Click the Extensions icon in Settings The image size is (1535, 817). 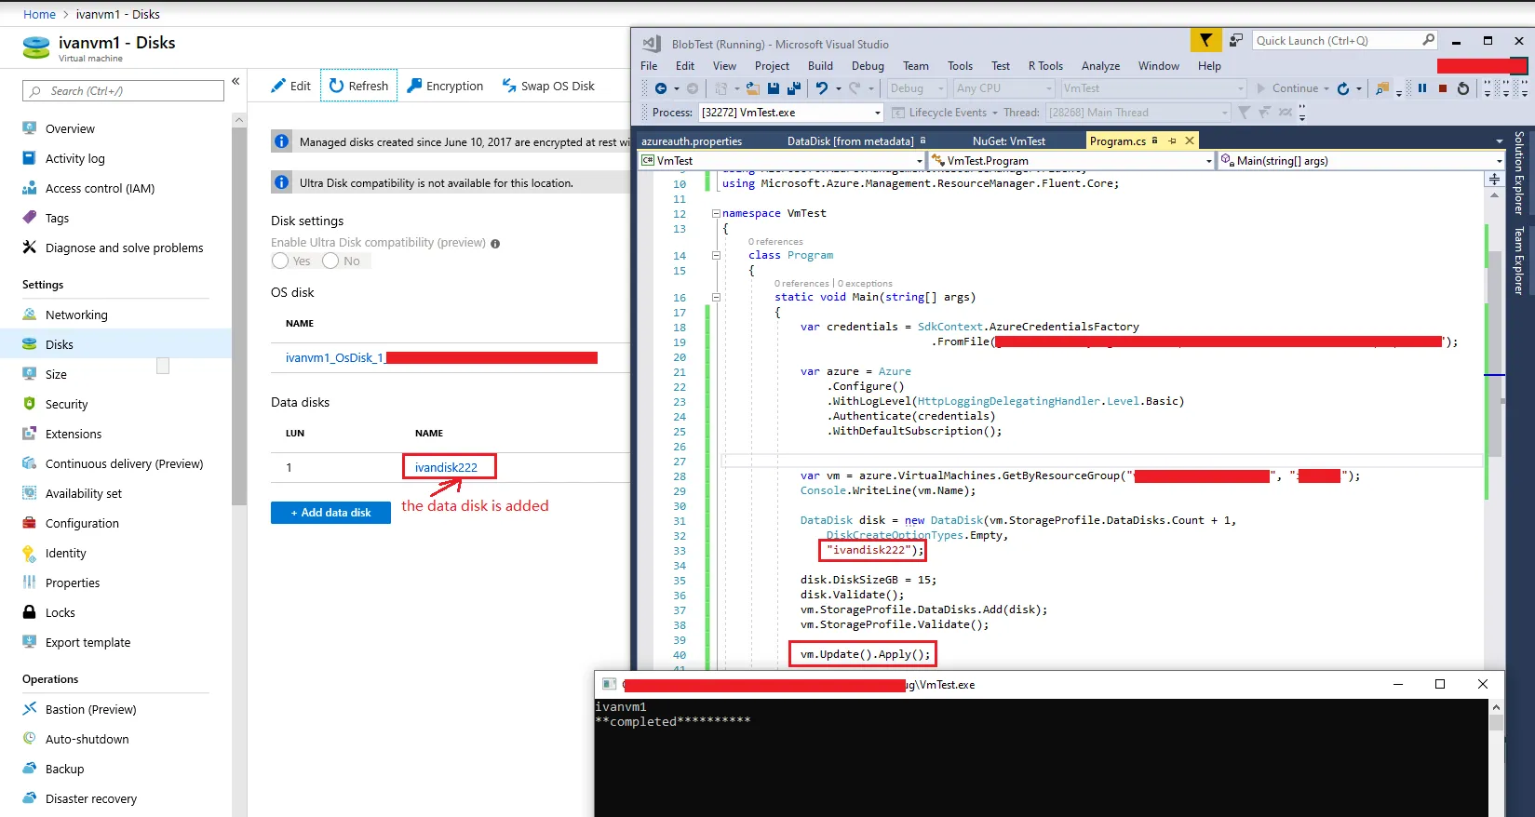pyautogui.click(x=30, y=434)
